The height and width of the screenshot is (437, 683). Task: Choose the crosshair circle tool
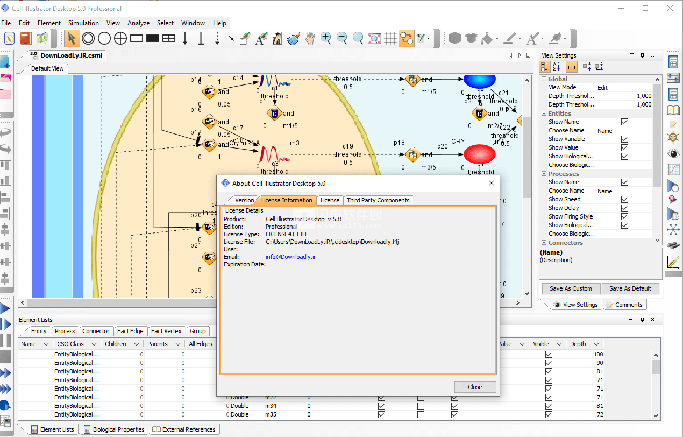(120, 38)
